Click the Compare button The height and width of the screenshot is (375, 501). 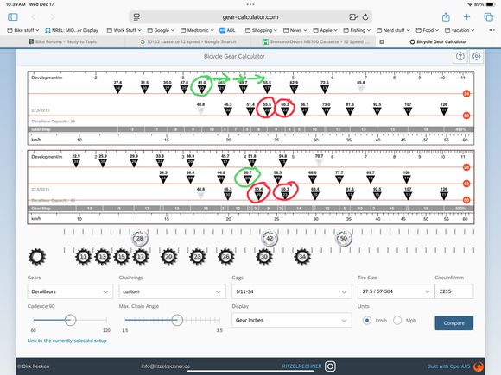(453, 323)
